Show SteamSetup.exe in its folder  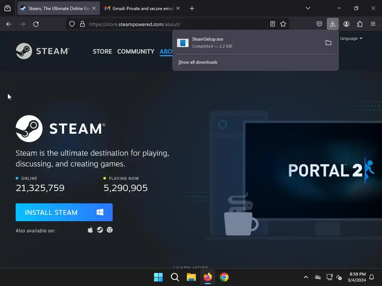(328, 43)
